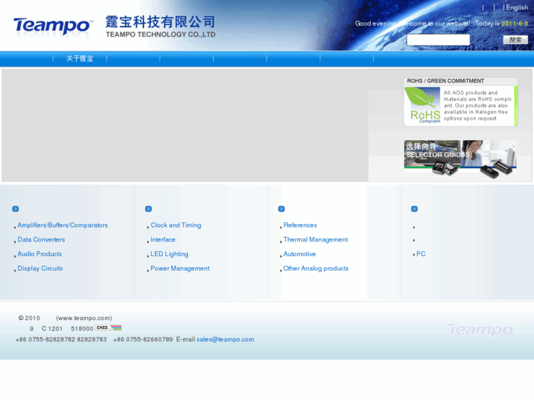Click the 霆宝科技有限公司 company title
Screen dimensions: 534x400
click(x=160, y=22)
